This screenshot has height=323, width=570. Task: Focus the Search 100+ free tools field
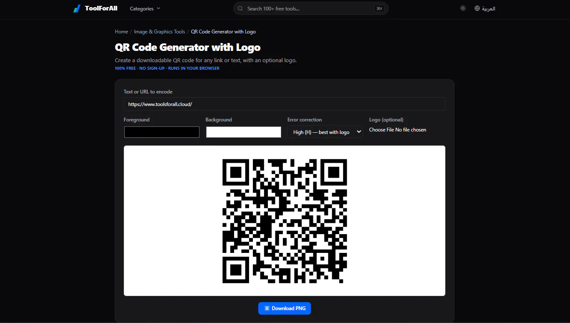311,8
